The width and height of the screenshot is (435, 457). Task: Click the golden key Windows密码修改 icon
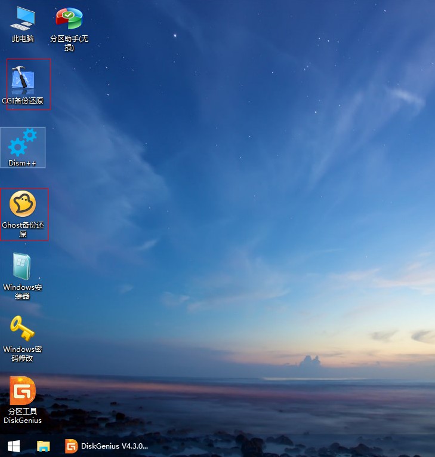click(x=23, y=329)
